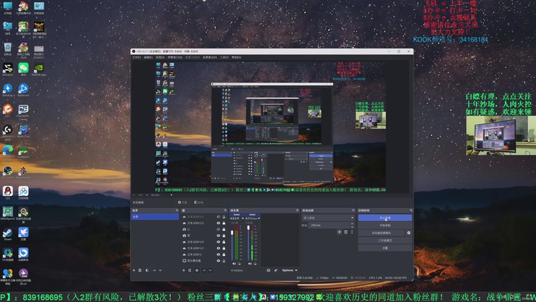Hide the 文本 (GDI+) 3 source

coord(218,223)
